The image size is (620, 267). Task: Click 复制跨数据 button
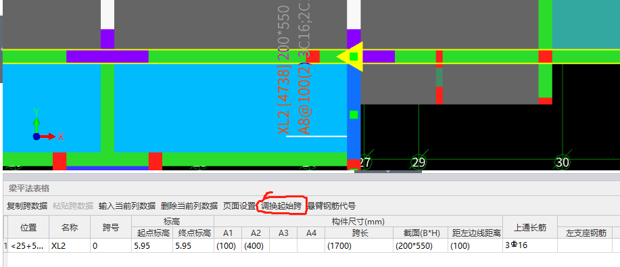point(27,205)
